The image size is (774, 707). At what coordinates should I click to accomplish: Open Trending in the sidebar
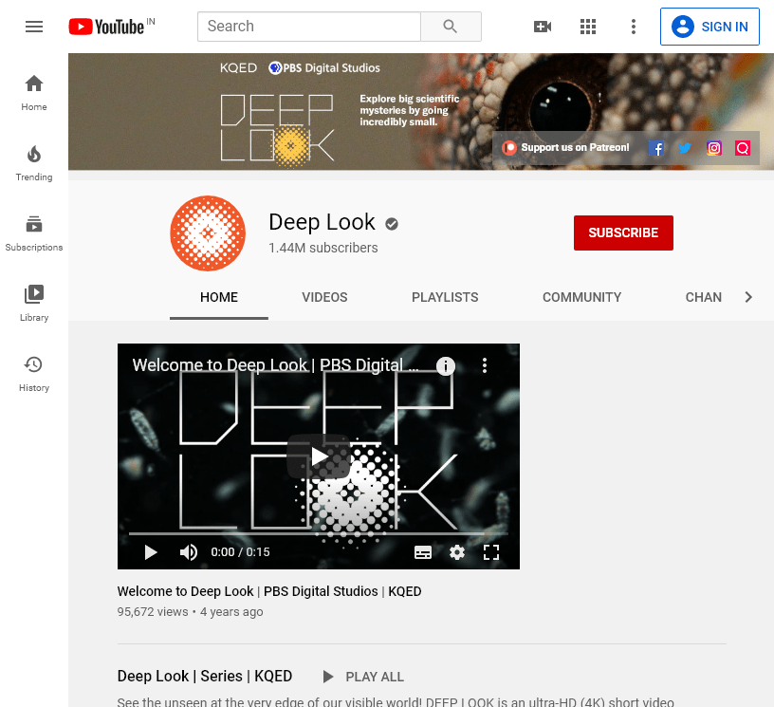pyautogui.click(x=34, y=163)
